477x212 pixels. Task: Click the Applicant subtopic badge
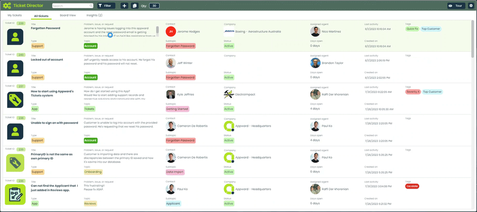click(173, 204)
